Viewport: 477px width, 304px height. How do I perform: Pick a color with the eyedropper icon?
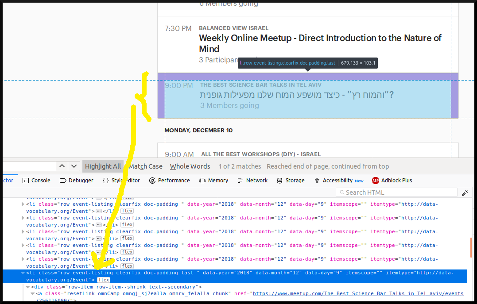465,193
